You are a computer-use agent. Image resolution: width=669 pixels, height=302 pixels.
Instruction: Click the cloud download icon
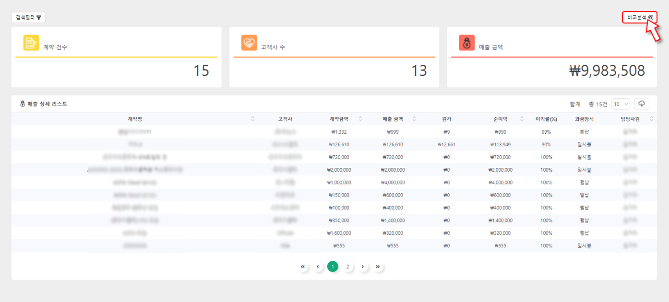[x=642, y=104]
